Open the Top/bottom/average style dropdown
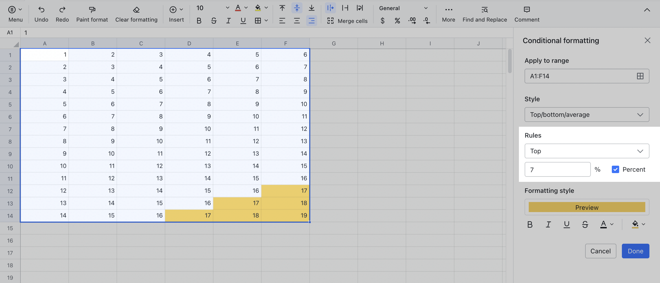This screenshot has width=660, height=283. pos(587,115)
